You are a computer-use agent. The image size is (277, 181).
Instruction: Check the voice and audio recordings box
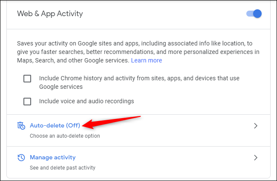pos(27,102)
